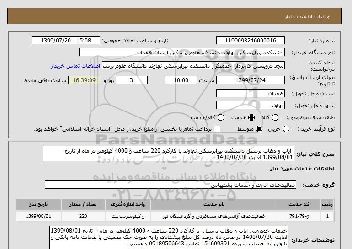The width and height of the screenshot is (352, 249).
Task: Click the delivery province field همدان
Action: click(x=251, y=93)
